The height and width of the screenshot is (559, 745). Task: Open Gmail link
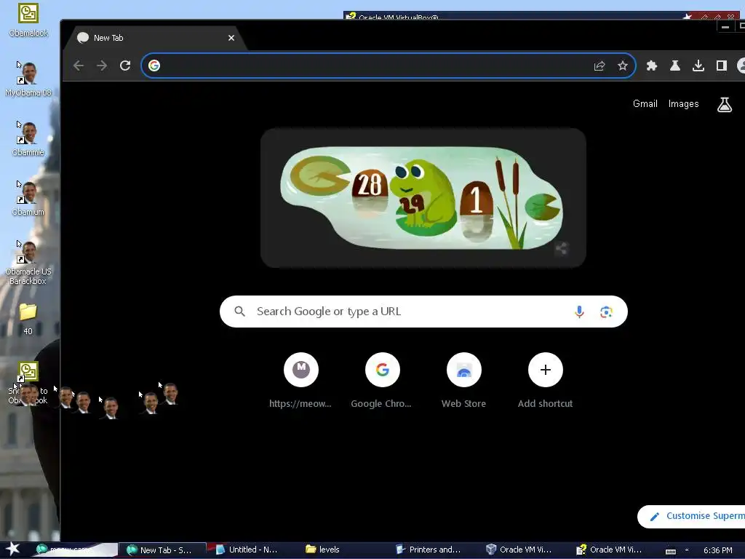645,103
